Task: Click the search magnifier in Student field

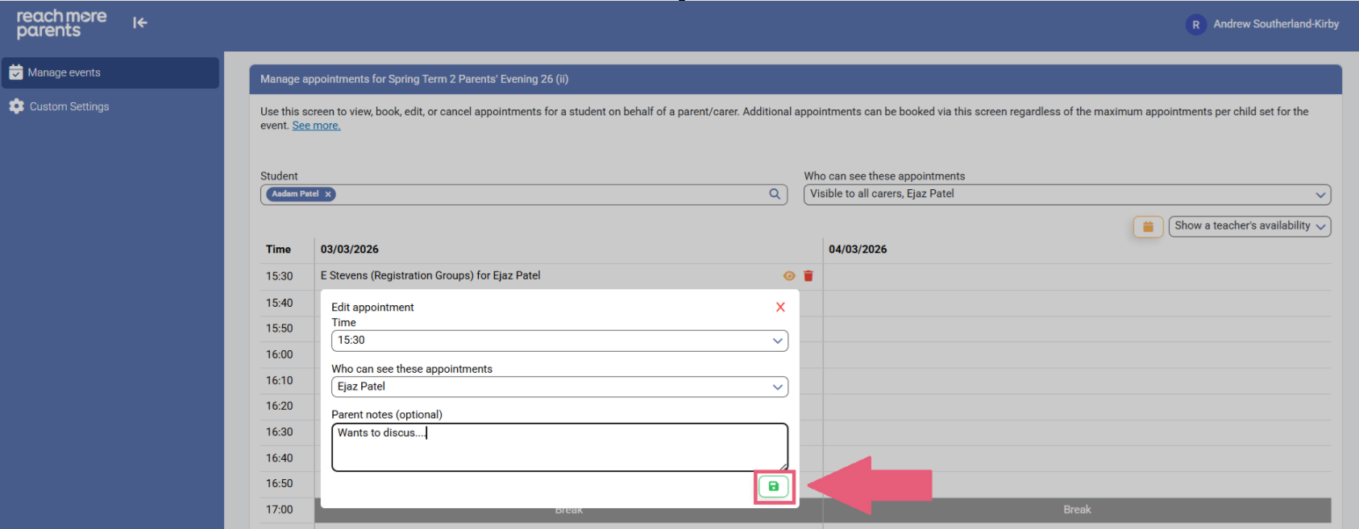Action: click(x=775, y=194)
